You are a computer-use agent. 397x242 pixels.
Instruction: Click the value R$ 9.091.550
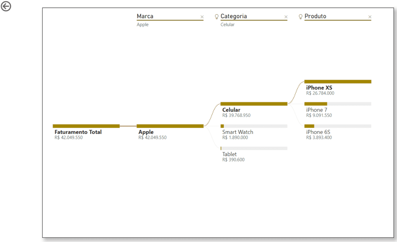[319, 115]
